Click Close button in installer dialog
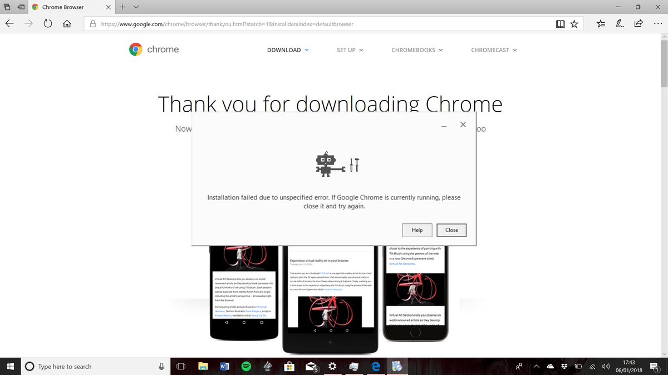 click(451, 230)
